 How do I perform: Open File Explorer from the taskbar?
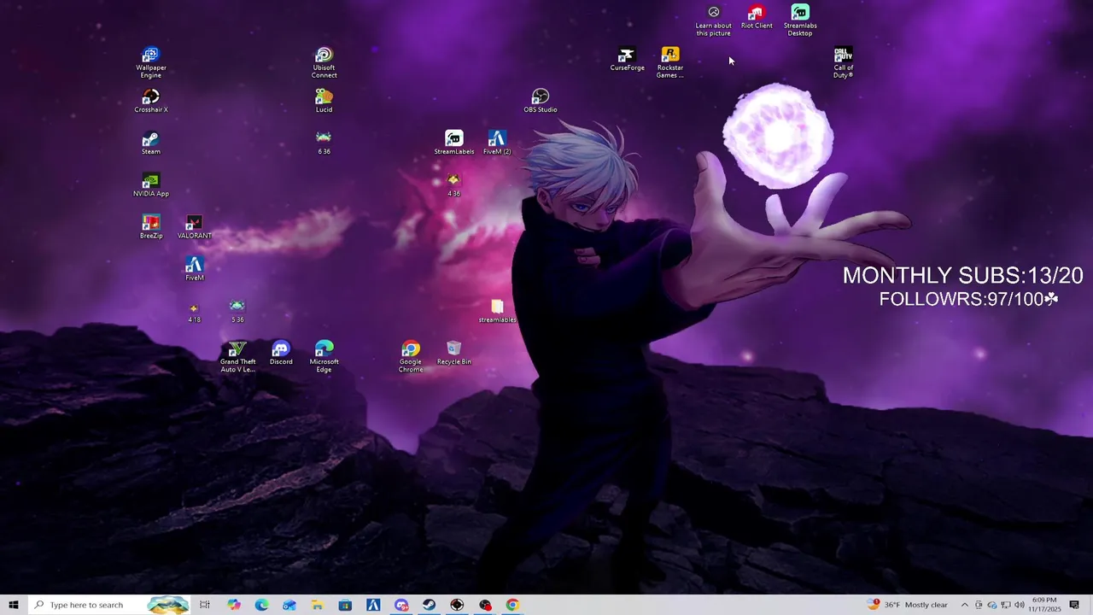(x=318, y=605)
